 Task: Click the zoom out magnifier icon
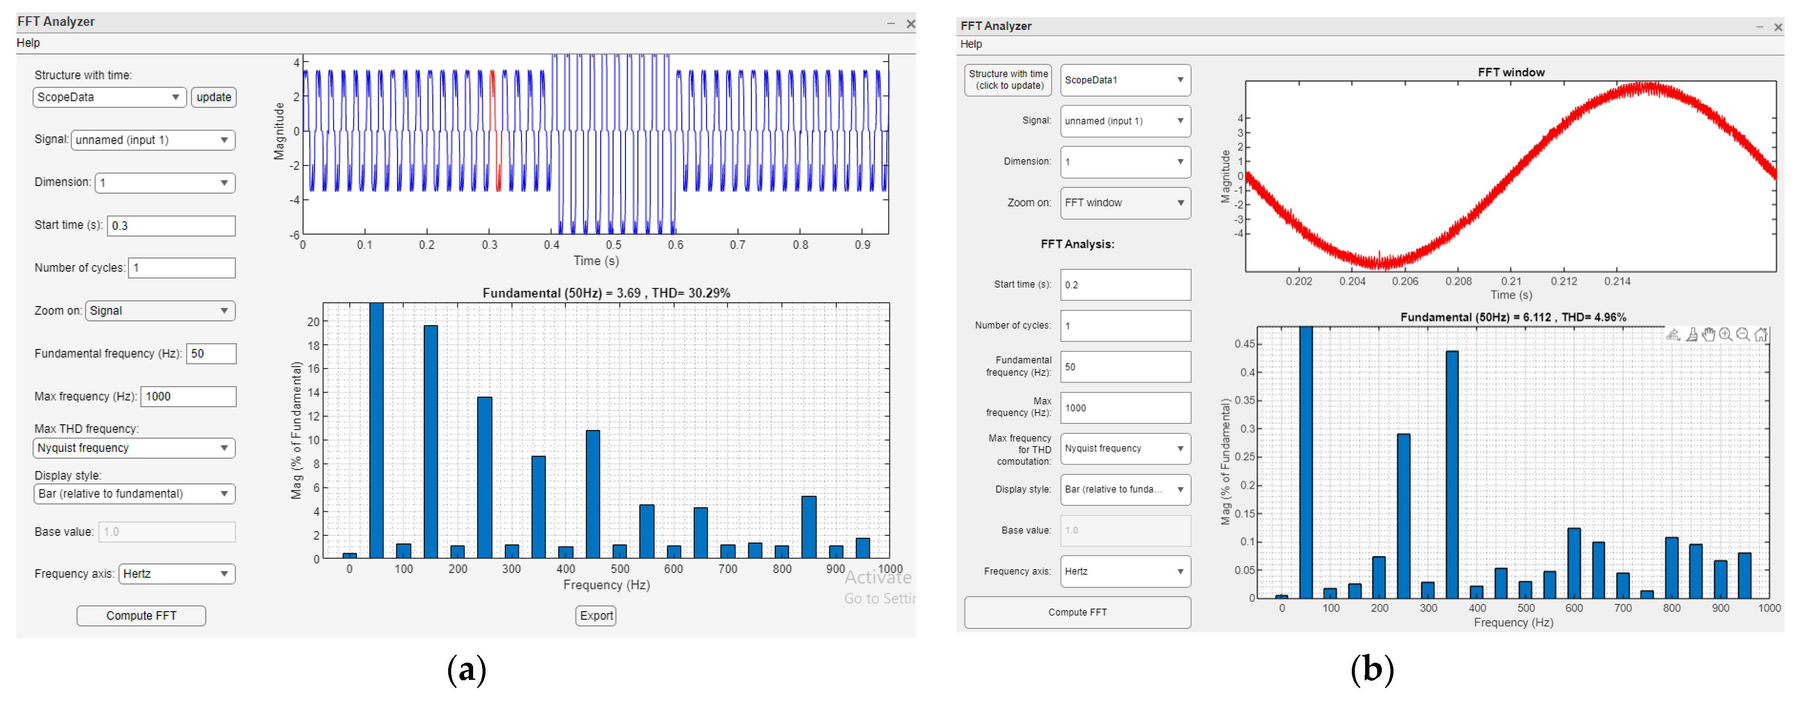click(x=1743, y=335)
